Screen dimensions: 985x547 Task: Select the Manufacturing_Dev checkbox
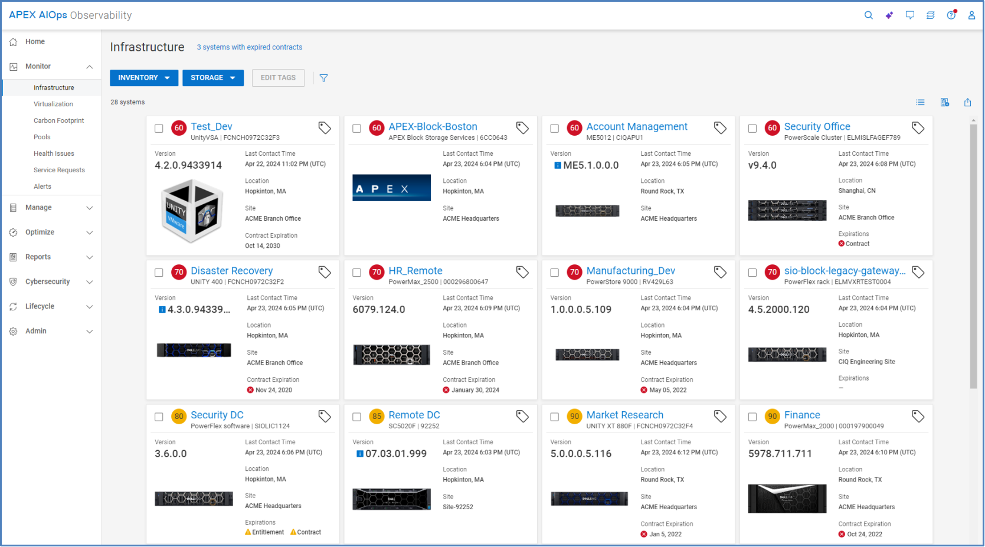[x=554, y=273]
